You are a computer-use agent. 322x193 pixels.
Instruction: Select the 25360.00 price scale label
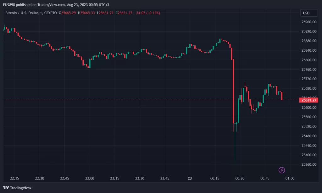point(309,164)
